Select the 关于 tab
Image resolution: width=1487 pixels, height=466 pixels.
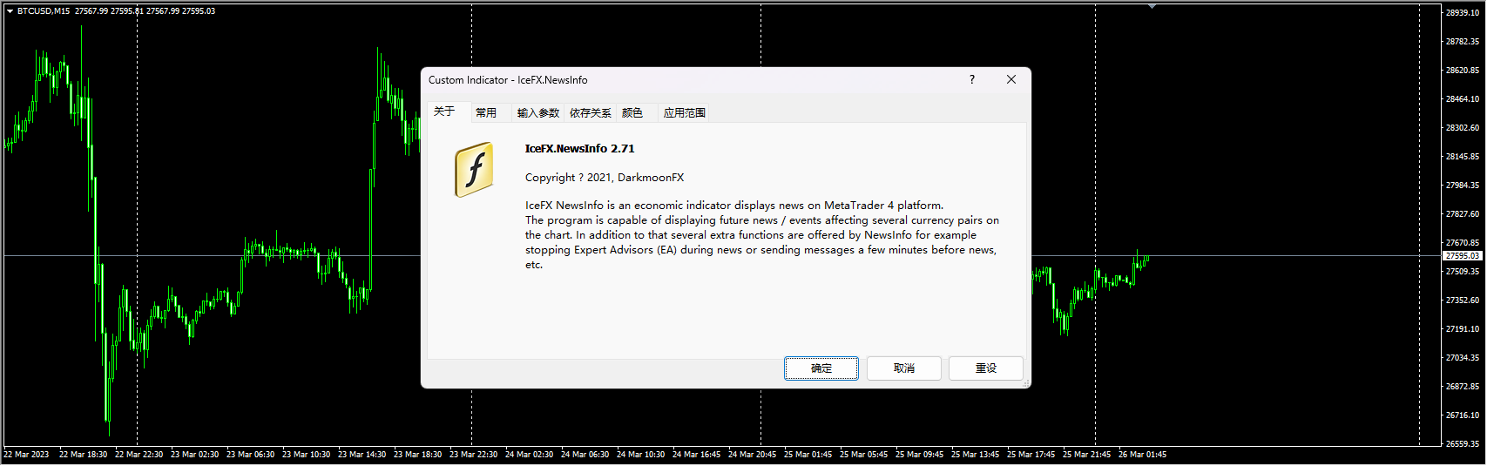pos(445,111)
